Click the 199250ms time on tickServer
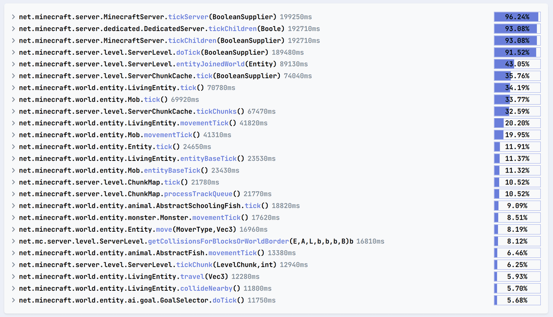This screenshot has width=553, height=317. [x=300, y=17]
